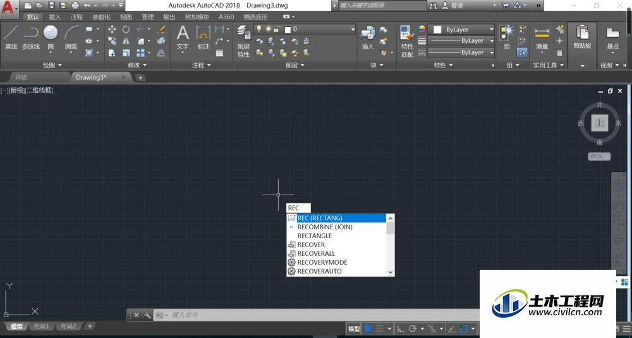The height and width of the screenshot is (338, 632).
Task: Click the customization wrench on command line
Action: pyautogui.click(x=147, y=315)
